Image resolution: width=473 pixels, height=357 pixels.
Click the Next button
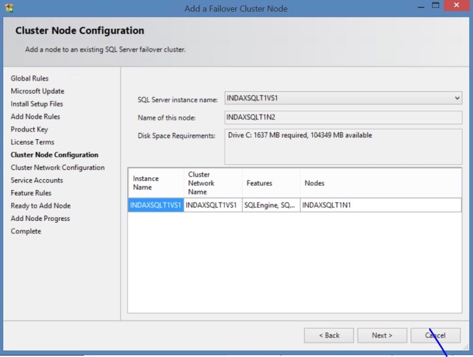tap(382, 336)
